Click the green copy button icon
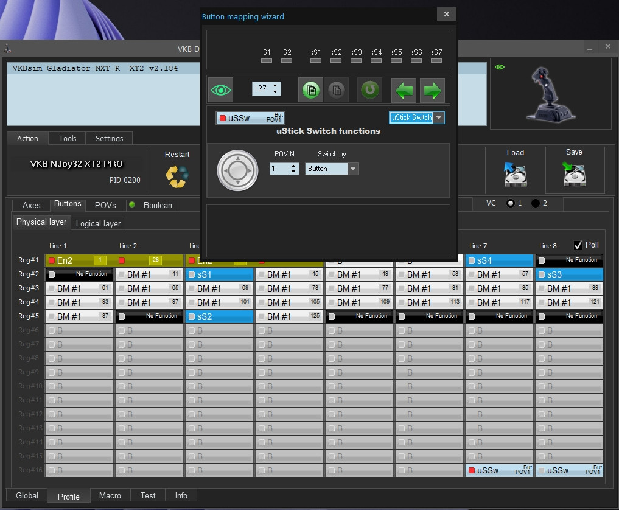 tap(311, 90)
